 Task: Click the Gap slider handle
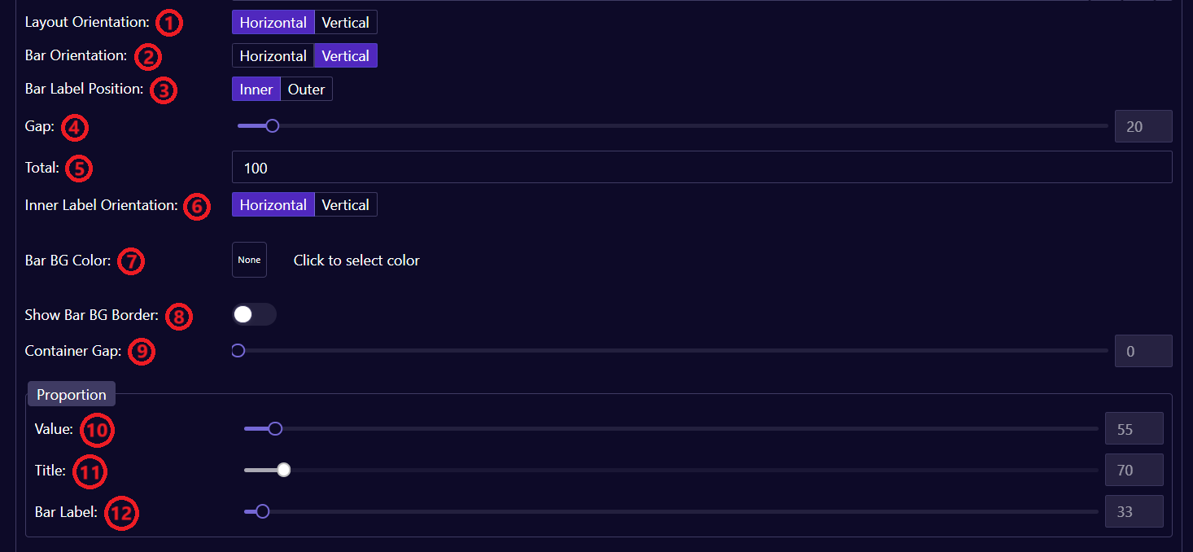coord(273,126)
